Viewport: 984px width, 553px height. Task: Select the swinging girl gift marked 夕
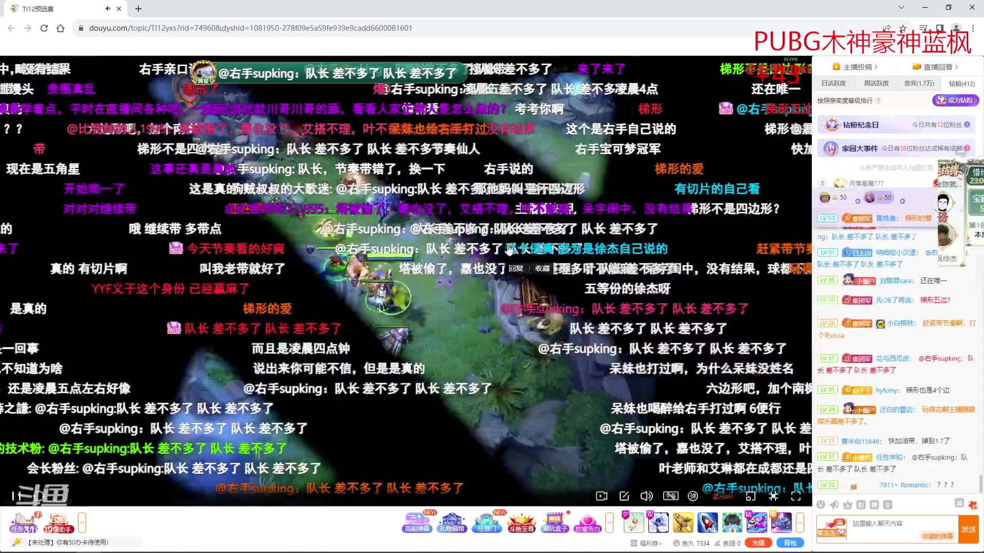(633, 522)
